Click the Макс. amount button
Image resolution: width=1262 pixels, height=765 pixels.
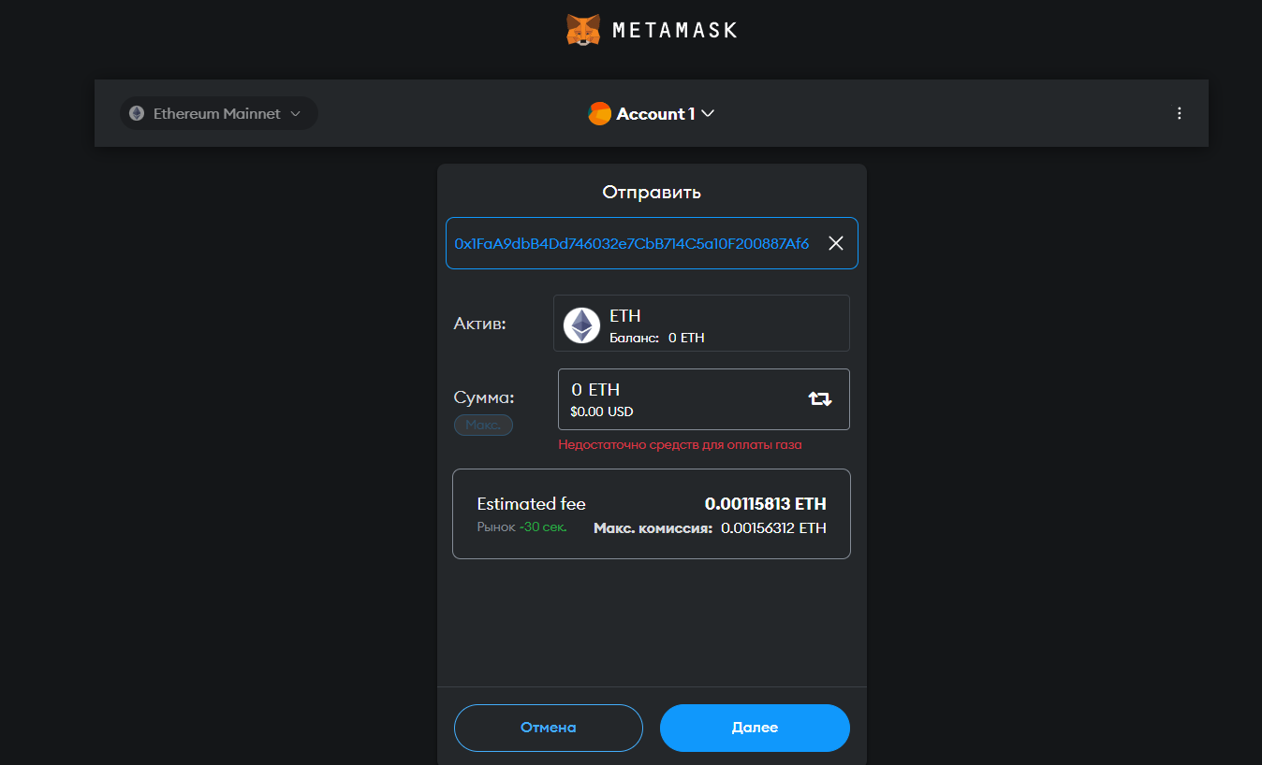[483, 425]
